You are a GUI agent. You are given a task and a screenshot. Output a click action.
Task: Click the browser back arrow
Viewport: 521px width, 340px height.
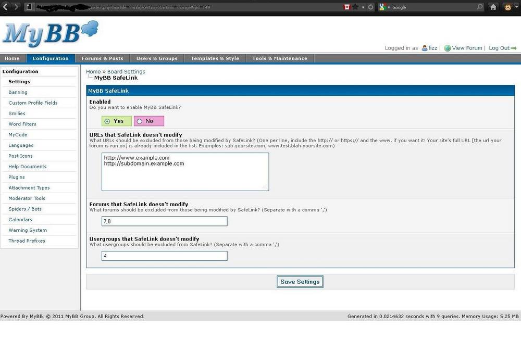tap(5, 7)
